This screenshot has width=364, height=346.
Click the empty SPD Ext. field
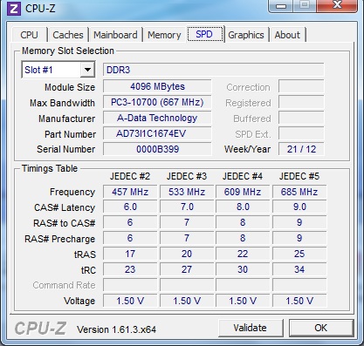click(x=301, y=133)
